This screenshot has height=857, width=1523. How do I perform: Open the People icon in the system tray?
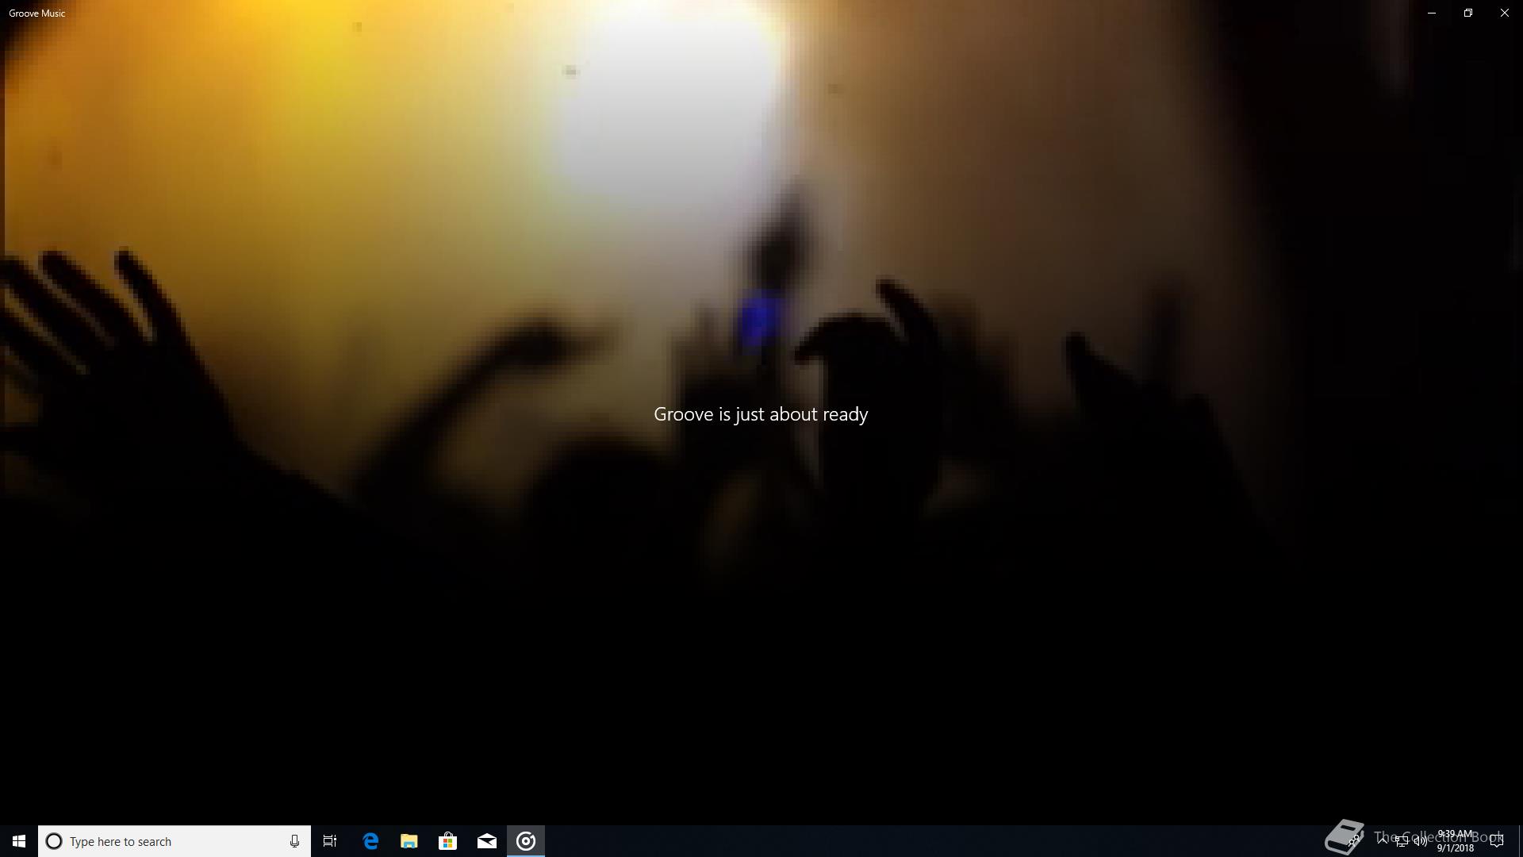click(x=1355, y=841)
